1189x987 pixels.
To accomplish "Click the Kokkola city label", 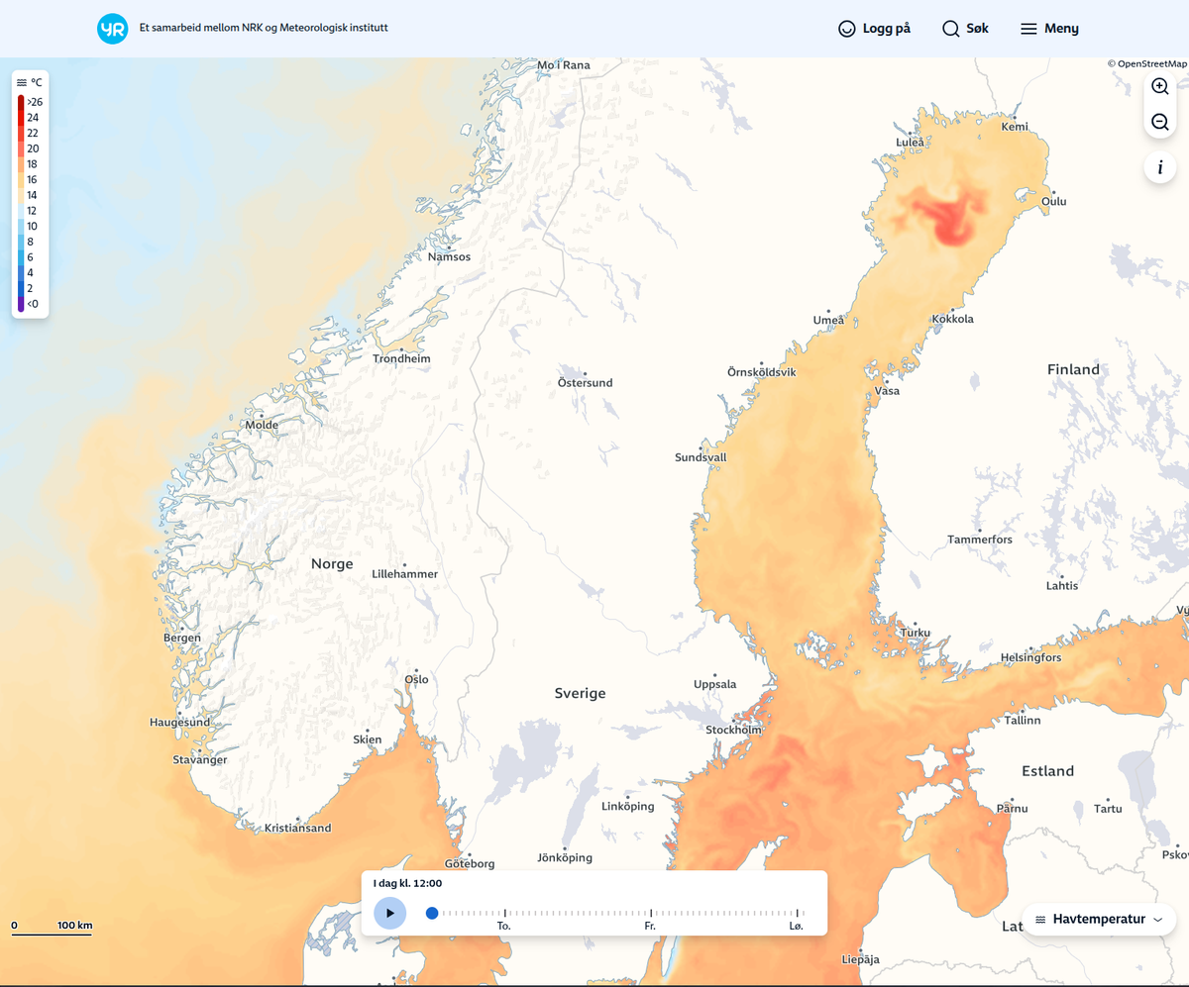I will [x=953, y=319].
